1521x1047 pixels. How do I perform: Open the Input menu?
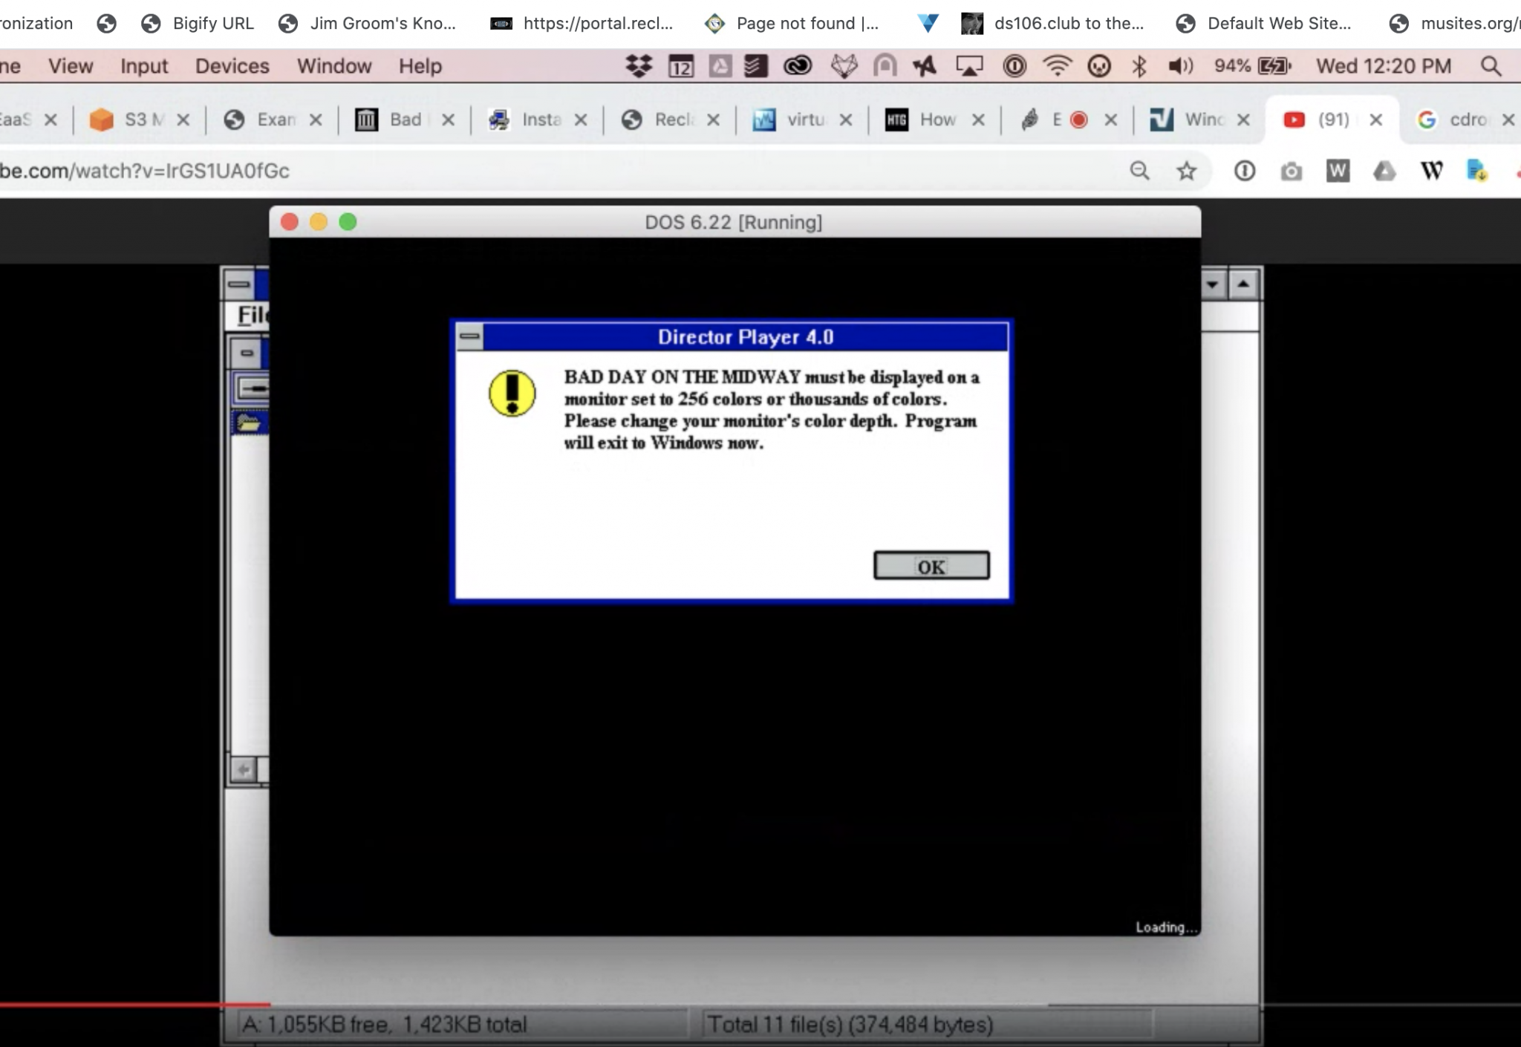click(x=144, y=66)
